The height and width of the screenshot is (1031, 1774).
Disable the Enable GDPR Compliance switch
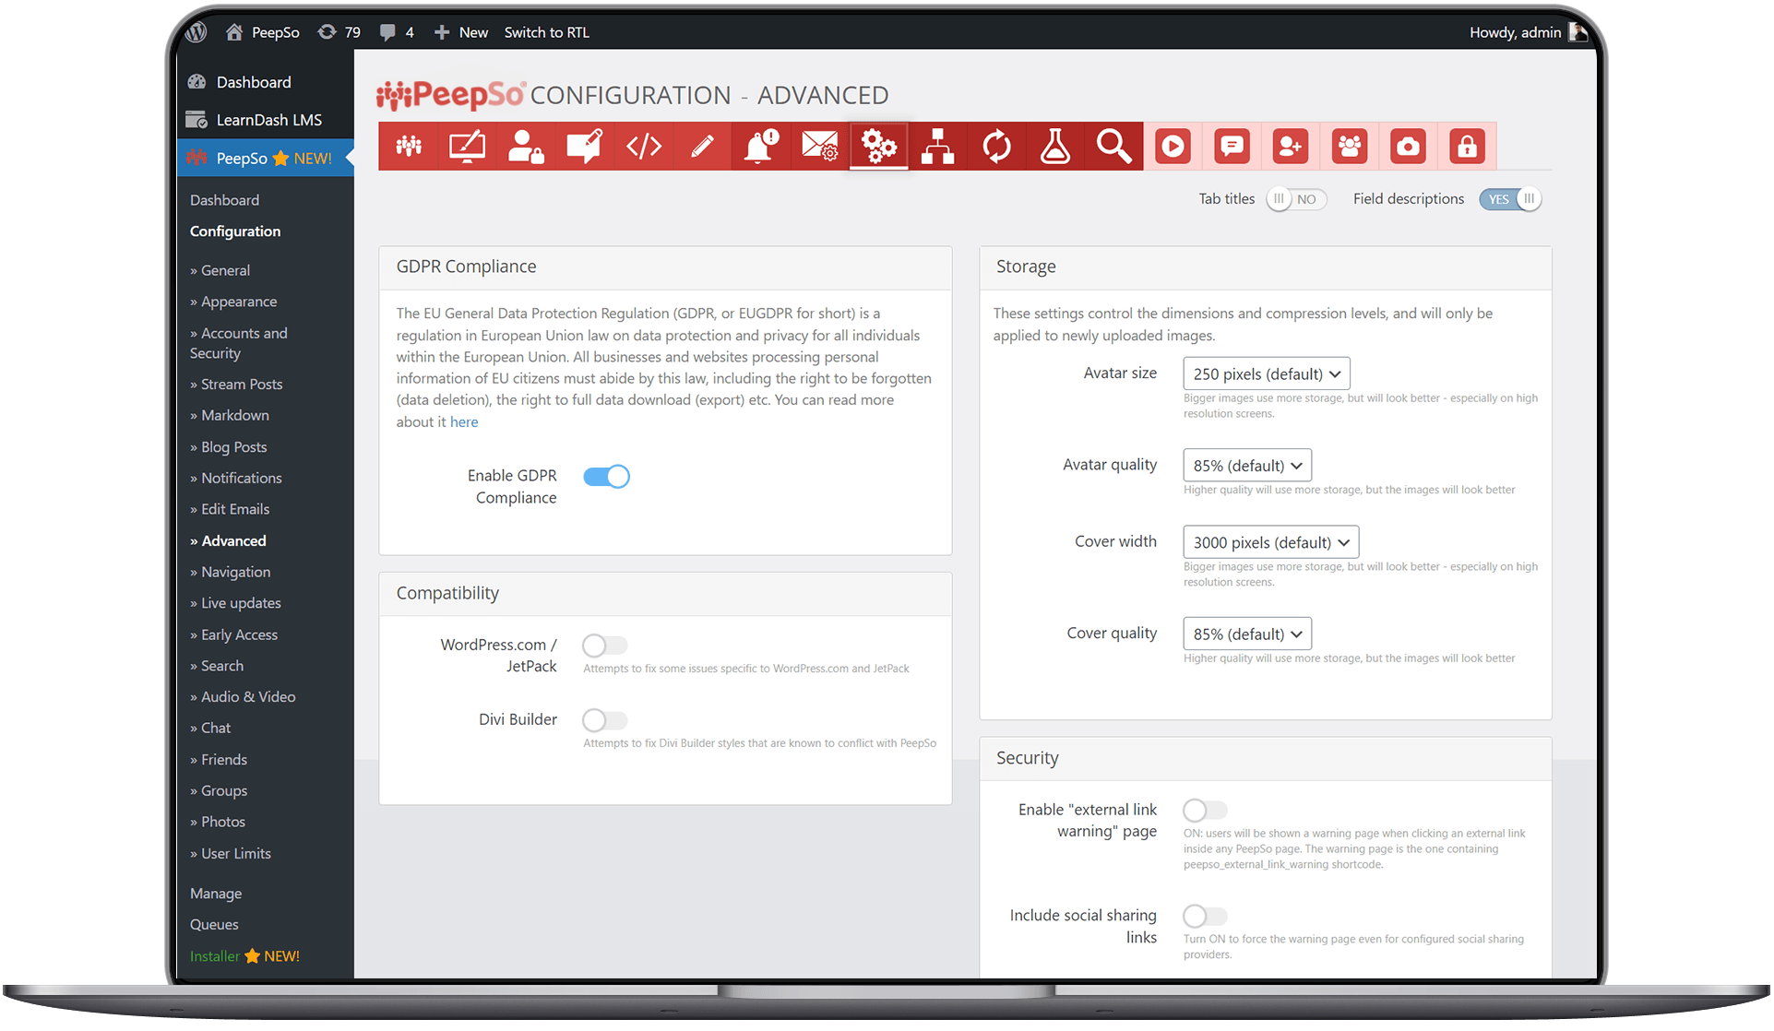606,477
